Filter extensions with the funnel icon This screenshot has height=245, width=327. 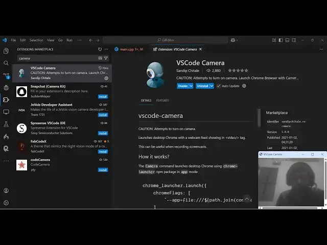106,58
